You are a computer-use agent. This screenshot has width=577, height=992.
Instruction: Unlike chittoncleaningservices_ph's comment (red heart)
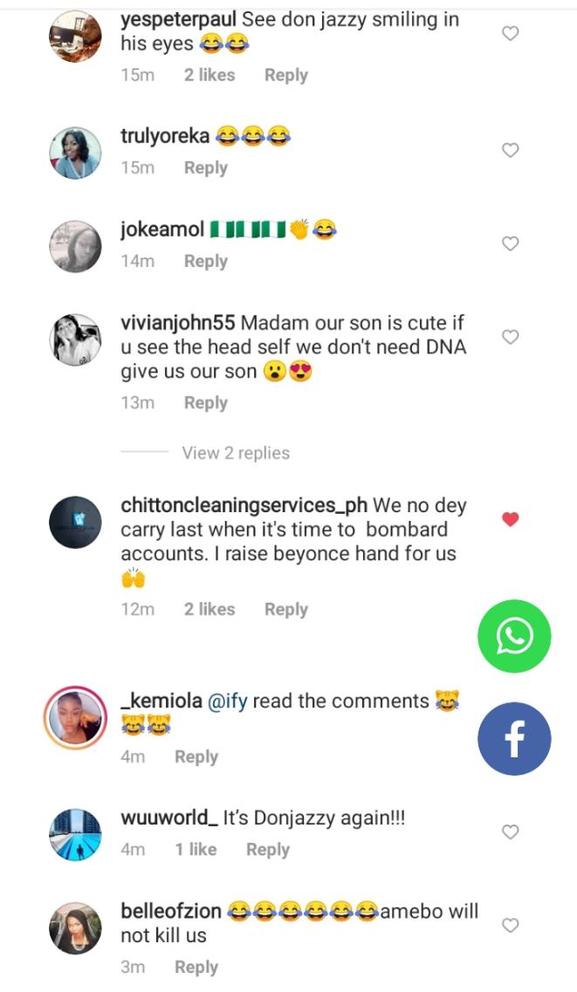coord(511,519)
